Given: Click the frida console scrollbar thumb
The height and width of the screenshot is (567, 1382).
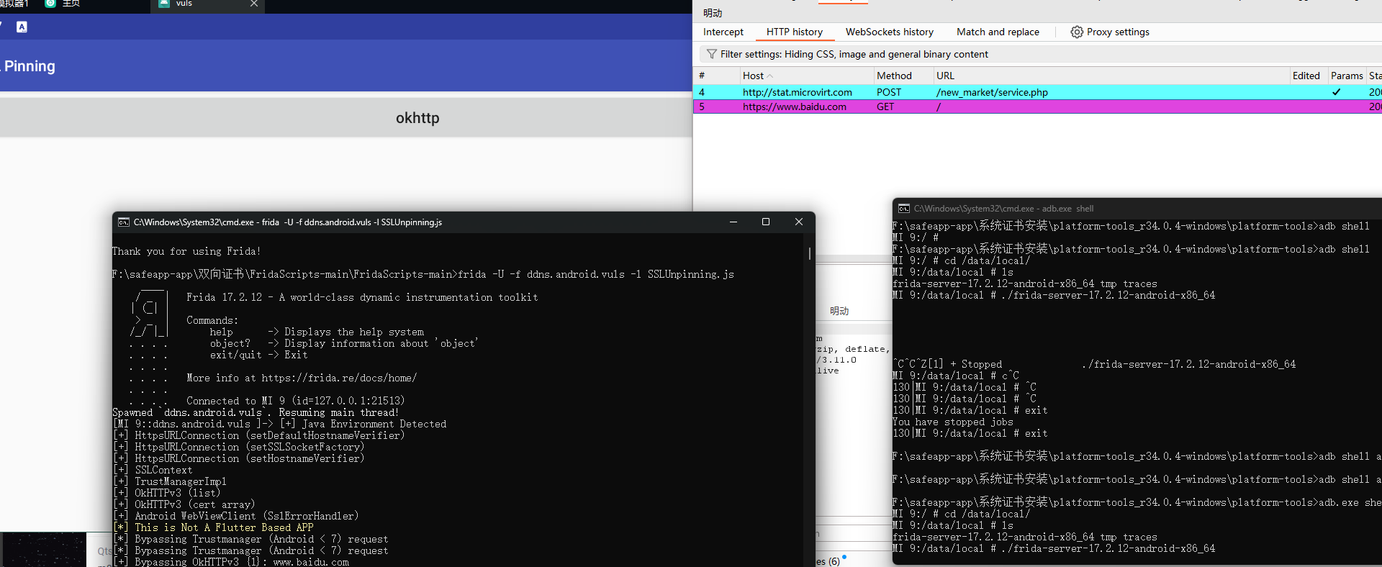Looking at the screenshot, I should (x=810, y=254).
